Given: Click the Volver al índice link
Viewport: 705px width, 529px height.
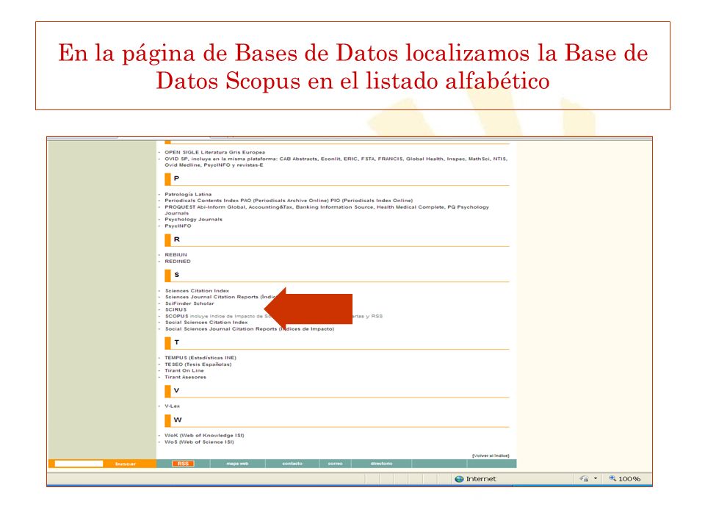Looking at the screenshot, I should [491, 456].
